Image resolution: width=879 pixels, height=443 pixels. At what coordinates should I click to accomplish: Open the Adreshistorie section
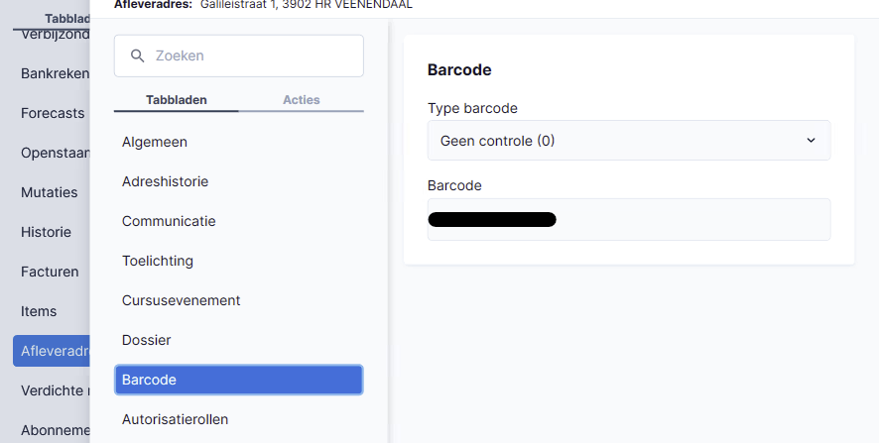(x=165, y=181)
